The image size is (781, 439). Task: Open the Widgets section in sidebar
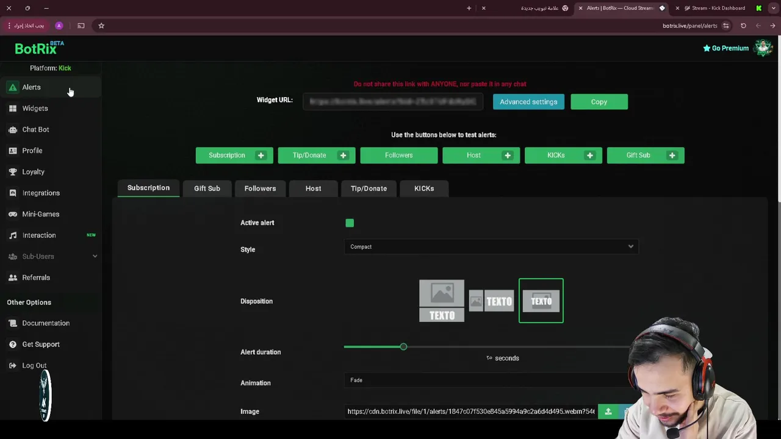(x=35, y=109)
